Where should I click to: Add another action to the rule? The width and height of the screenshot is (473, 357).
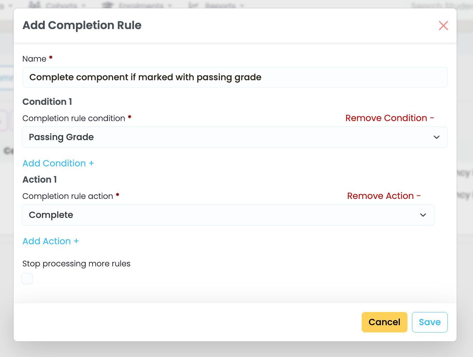51,241
